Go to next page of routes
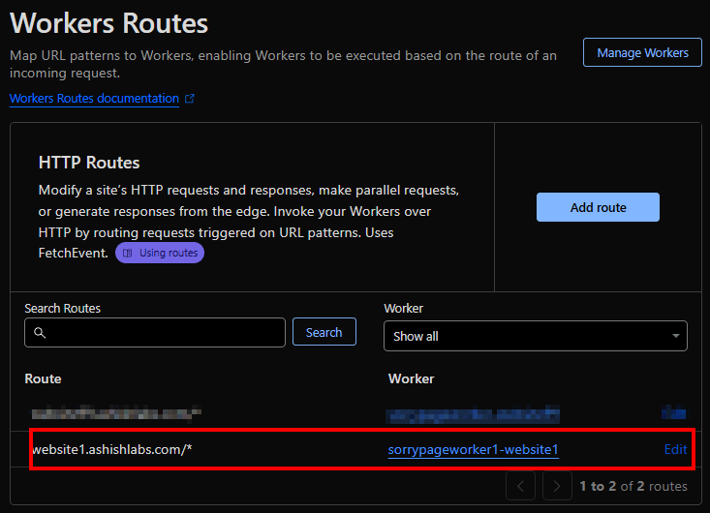710x513 pixels. click(557, 486)
